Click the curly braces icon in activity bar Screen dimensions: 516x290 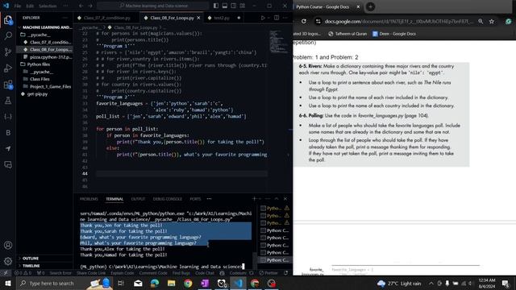pyautogui.click(x=8, y=117)
